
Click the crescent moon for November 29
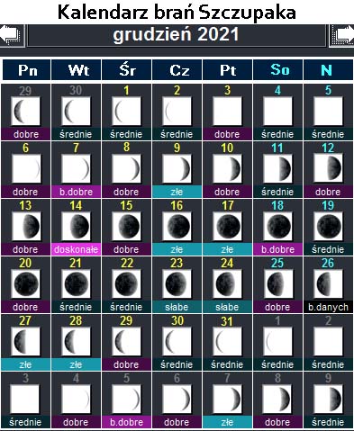click(25, 111)
